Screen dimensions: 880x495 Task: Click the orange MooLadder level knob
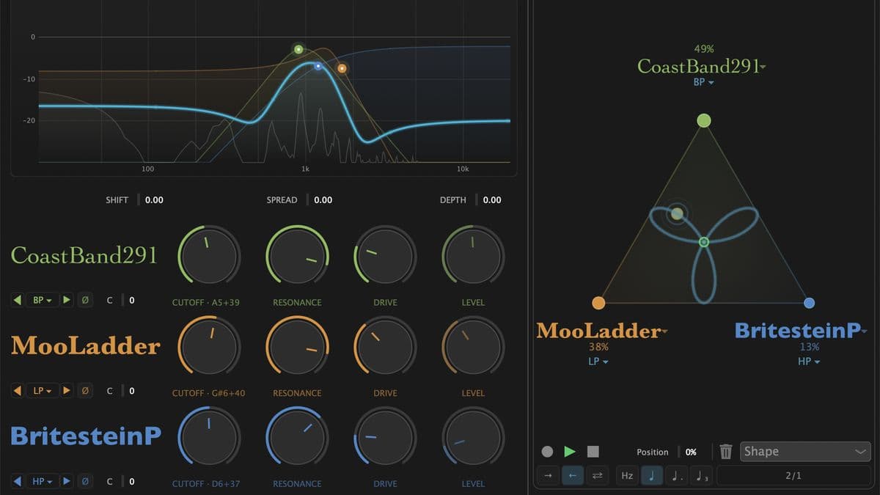(473, 346)
